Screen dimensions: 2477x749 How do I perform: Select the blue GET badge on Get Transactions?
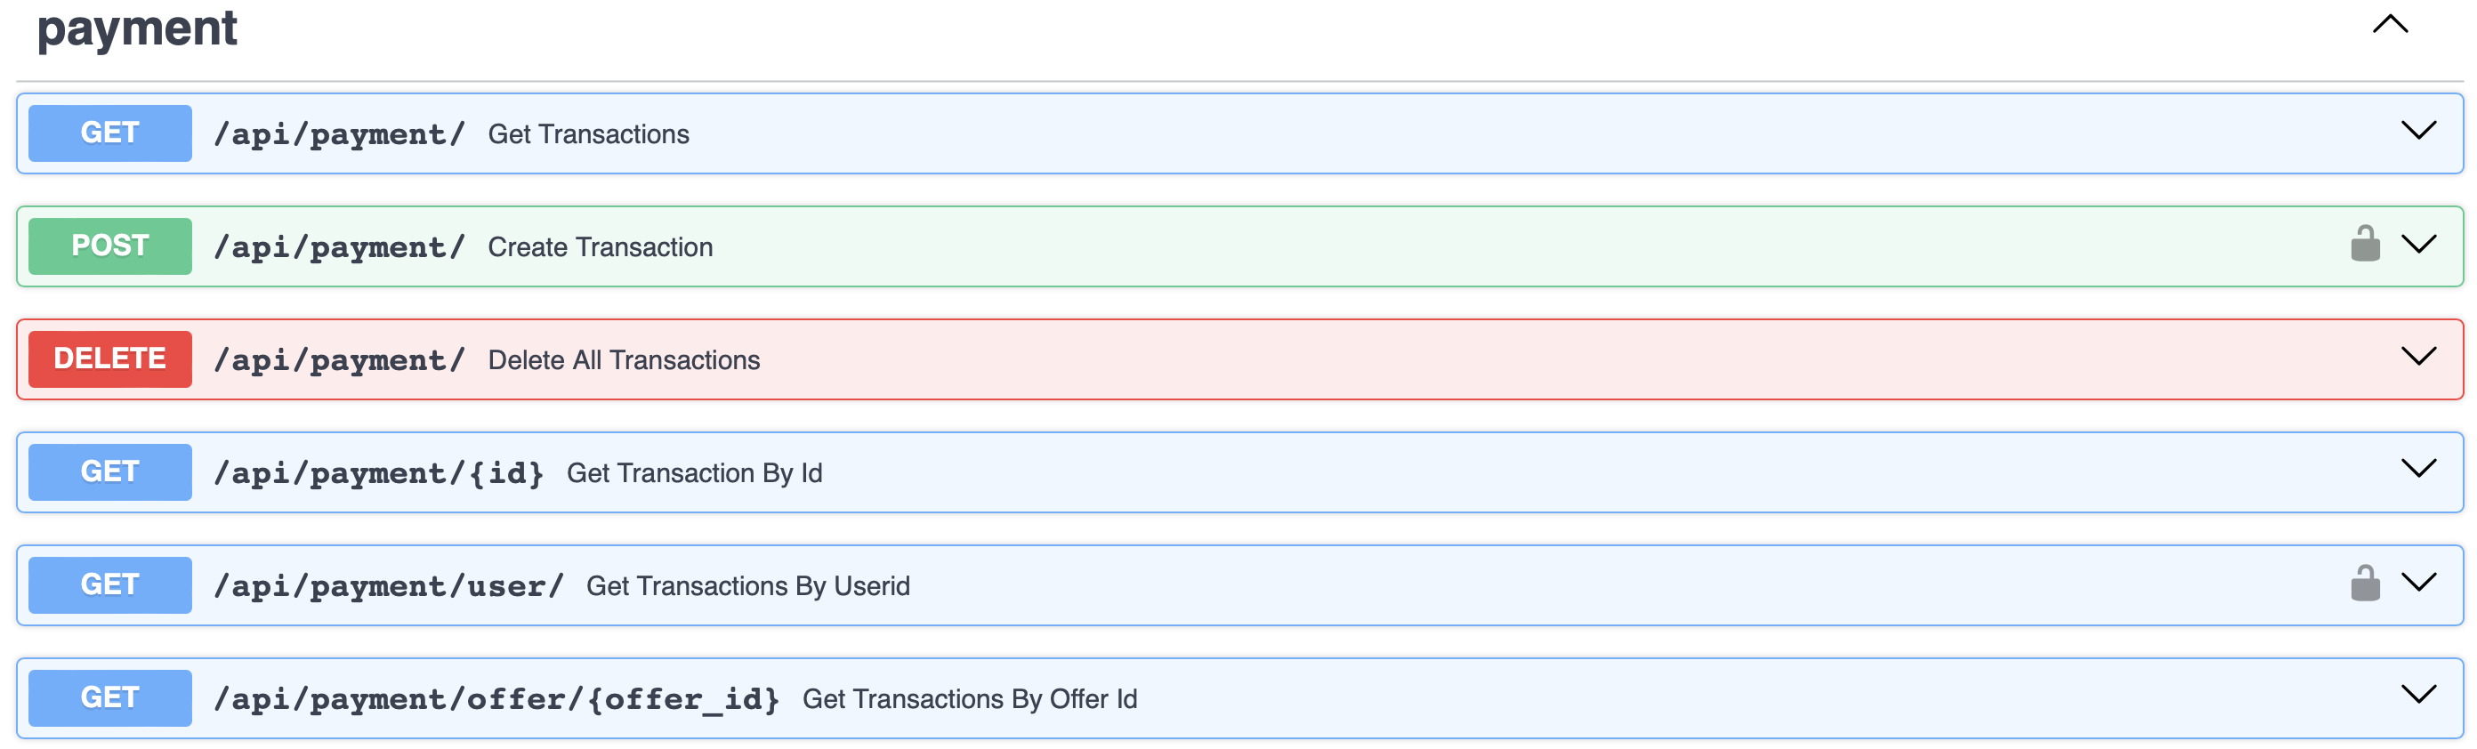(x=109, y=133)
